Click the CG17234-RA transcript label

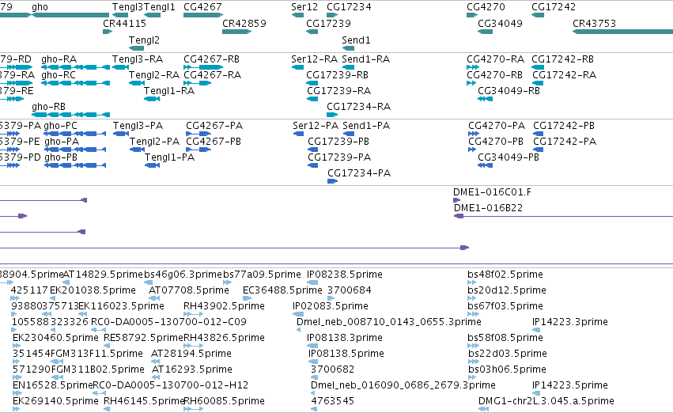[359, 107]
